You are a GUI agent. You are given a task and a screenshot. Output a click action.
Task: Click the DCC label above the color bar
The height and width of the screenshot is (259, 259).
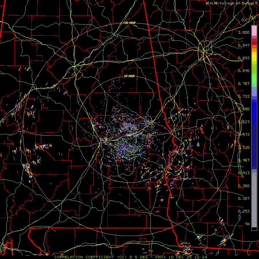pyautogui.click(x=253, y=17)
